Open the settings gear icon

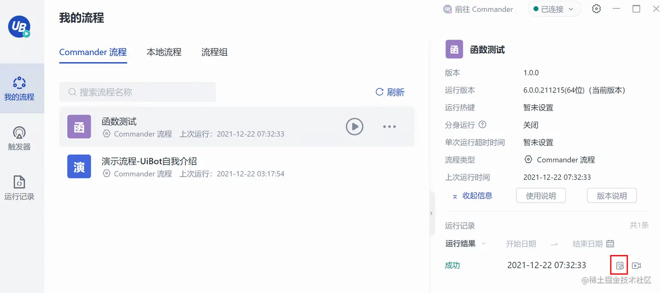click(596, 9)
